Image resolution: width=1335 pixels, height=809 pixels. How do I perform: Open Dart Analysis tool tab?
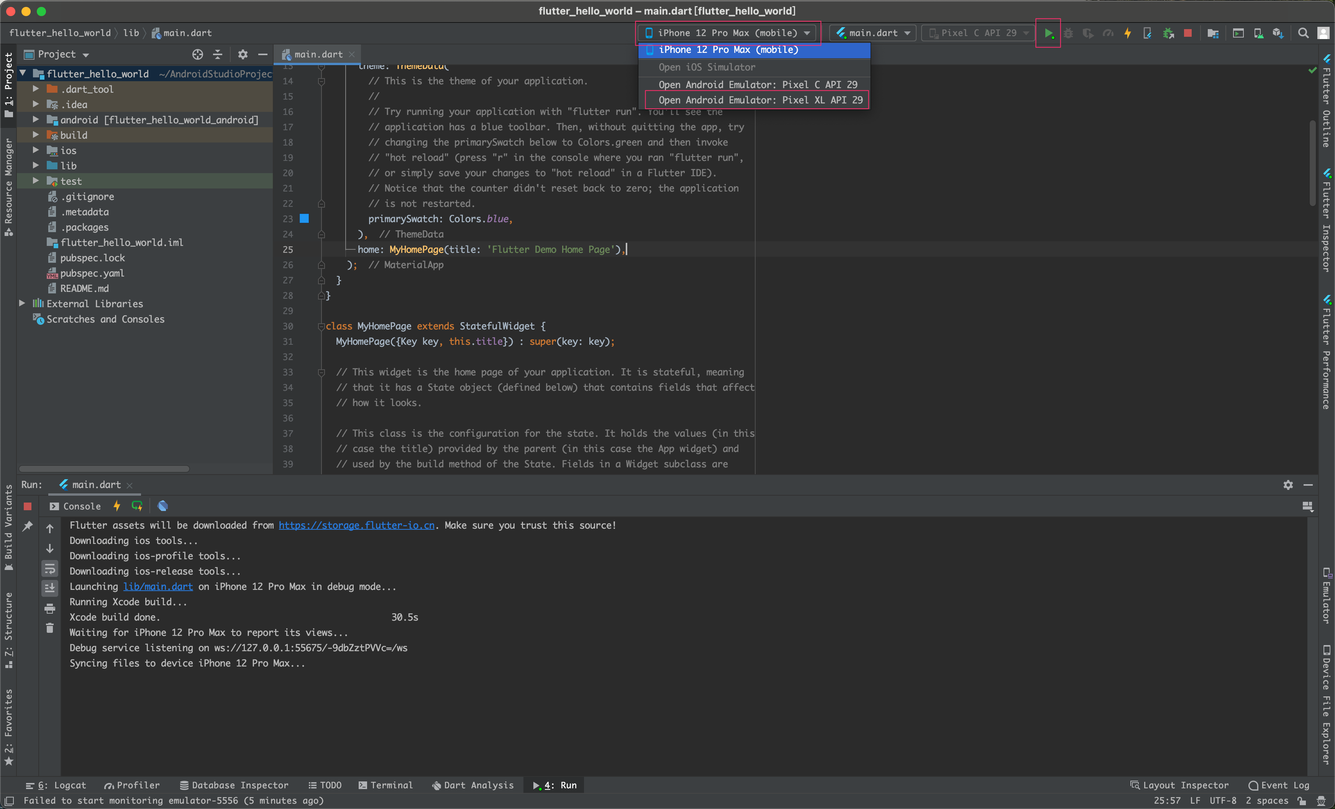pos(472,785)
